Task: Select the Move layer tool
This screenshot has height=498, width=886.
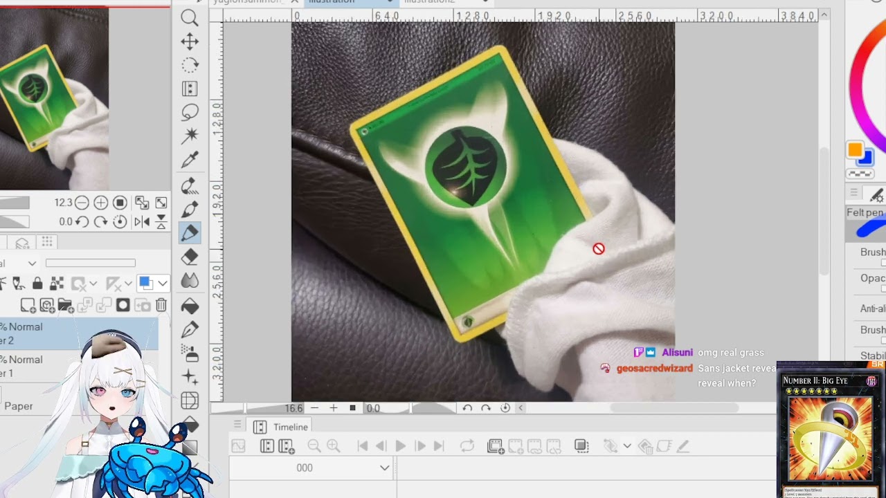Action: (x=190, y=41)
